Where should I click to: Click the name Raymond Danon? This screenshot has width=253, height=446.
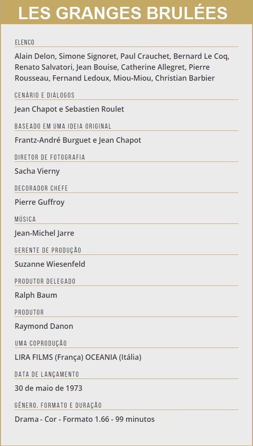pyautogui.click(x=44, y=326)
